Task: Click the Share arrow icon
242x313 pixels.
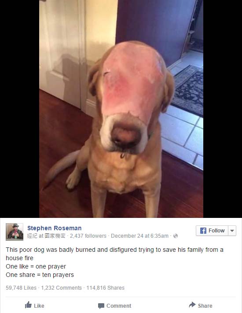Action: (x=192, y=305)
